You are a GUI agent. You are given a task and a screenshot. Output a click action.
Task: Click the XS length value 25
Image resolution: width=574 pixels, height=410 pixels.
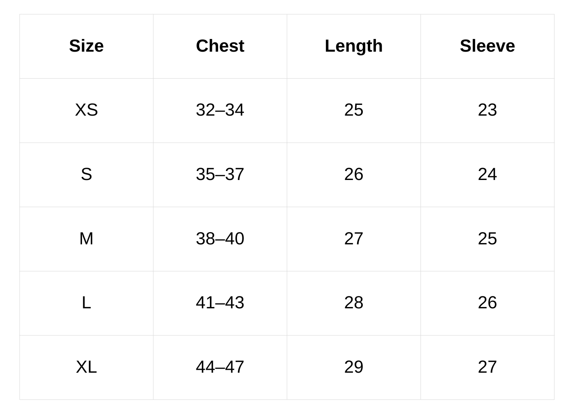point(353,110)
